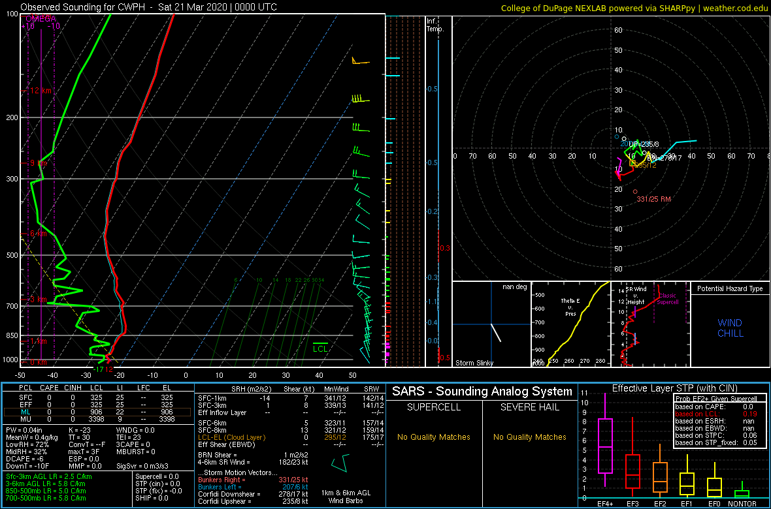
Task: Click the Bunkers Left storm motion entry
Action: [254, 487]
